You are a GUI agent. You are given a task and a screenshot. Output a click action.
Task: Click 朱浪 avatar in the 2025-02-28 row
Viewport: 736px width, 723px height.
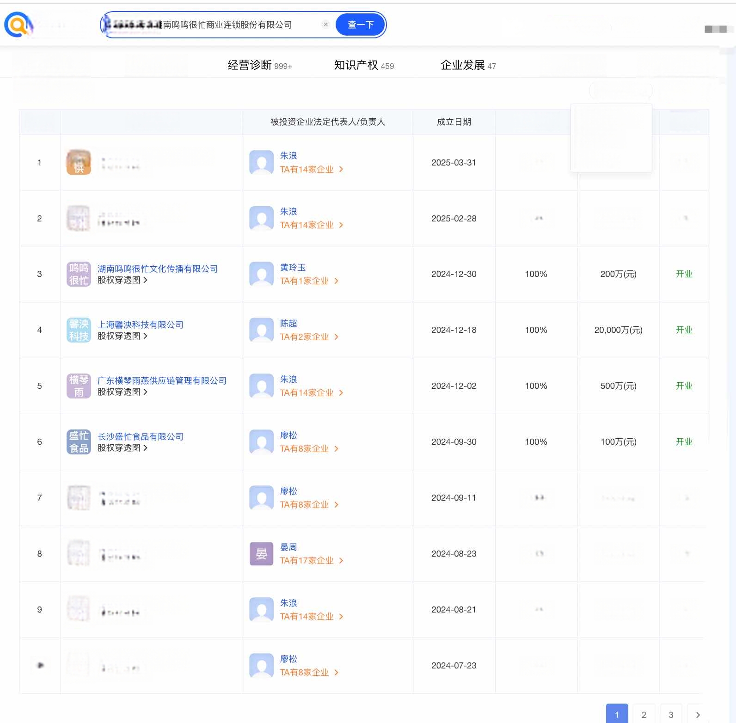point(261,218)
